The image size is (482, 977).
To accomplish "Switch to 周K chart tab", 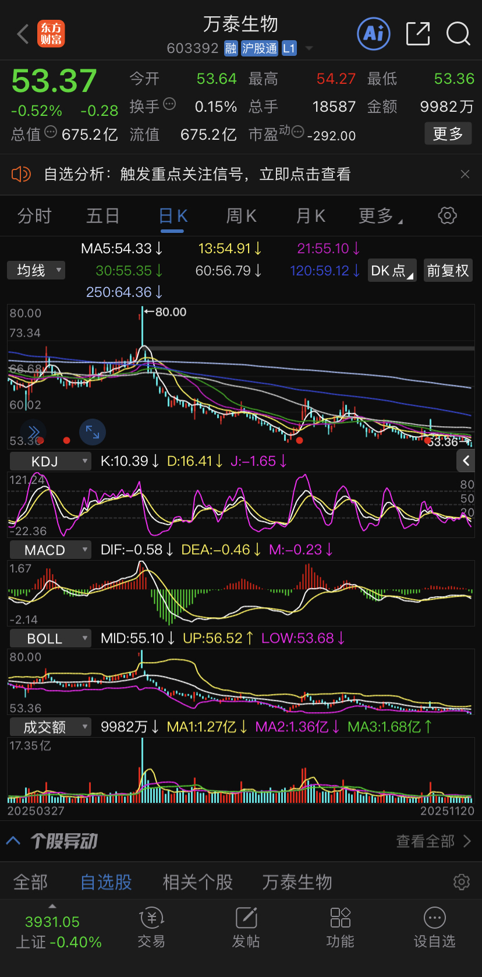I will pos(241,216).
